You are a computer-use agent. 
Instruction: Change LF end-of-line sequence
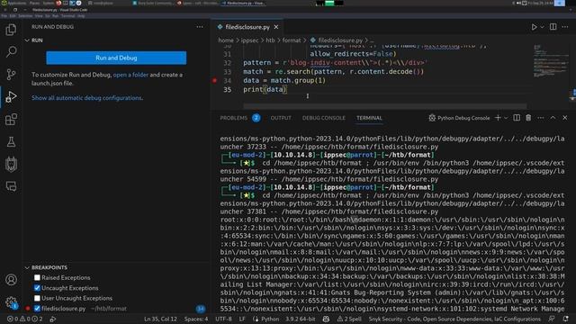(x=242, y=319)
